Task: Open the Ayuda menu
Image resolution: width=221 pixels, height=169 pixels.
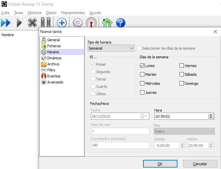Action: [95, 13]
